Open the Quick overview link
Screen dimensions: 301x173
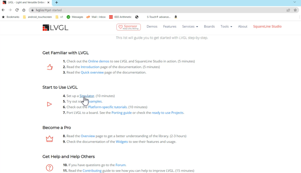tap(92, 73)
